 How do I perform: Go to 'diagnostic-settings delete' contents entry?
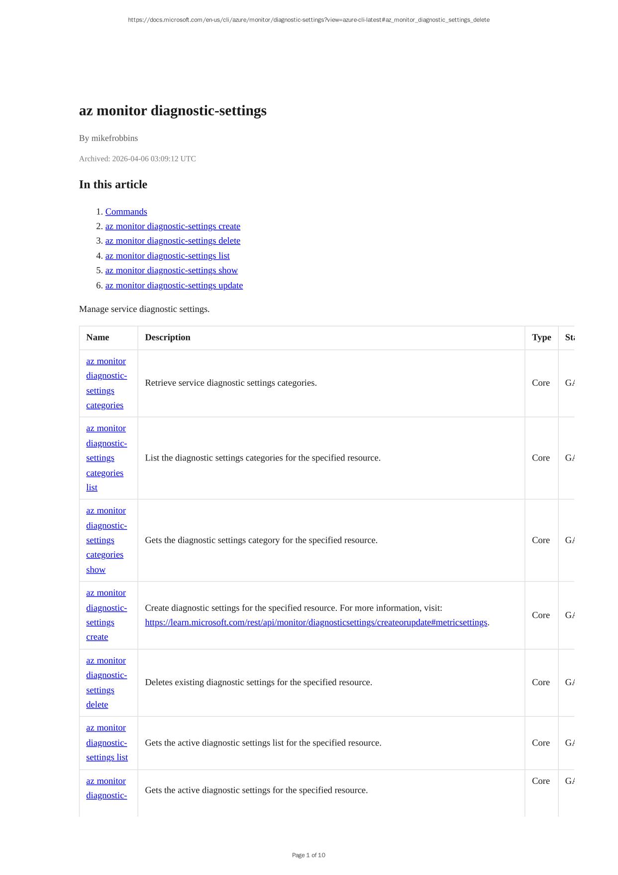(x=173, y=241)
